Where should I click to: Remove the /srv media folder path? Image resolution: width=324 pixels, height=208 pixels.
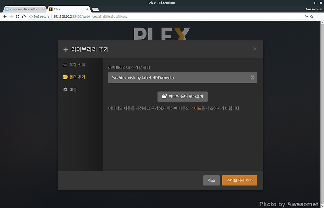252,77
